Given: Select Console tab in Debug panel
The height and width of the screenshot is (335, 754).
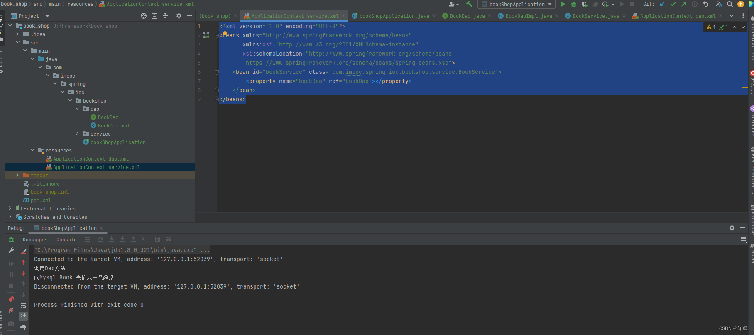Looking at the screenshot, I should click(x=66, y=240).
